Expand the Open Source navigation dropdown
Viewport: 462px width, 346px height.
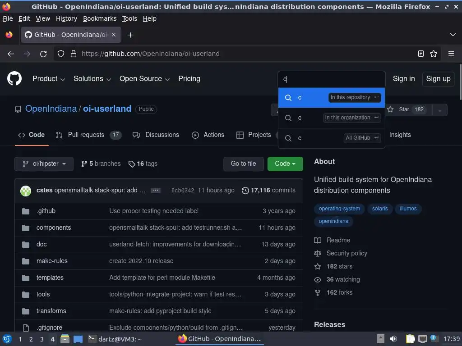pos(144,78)
